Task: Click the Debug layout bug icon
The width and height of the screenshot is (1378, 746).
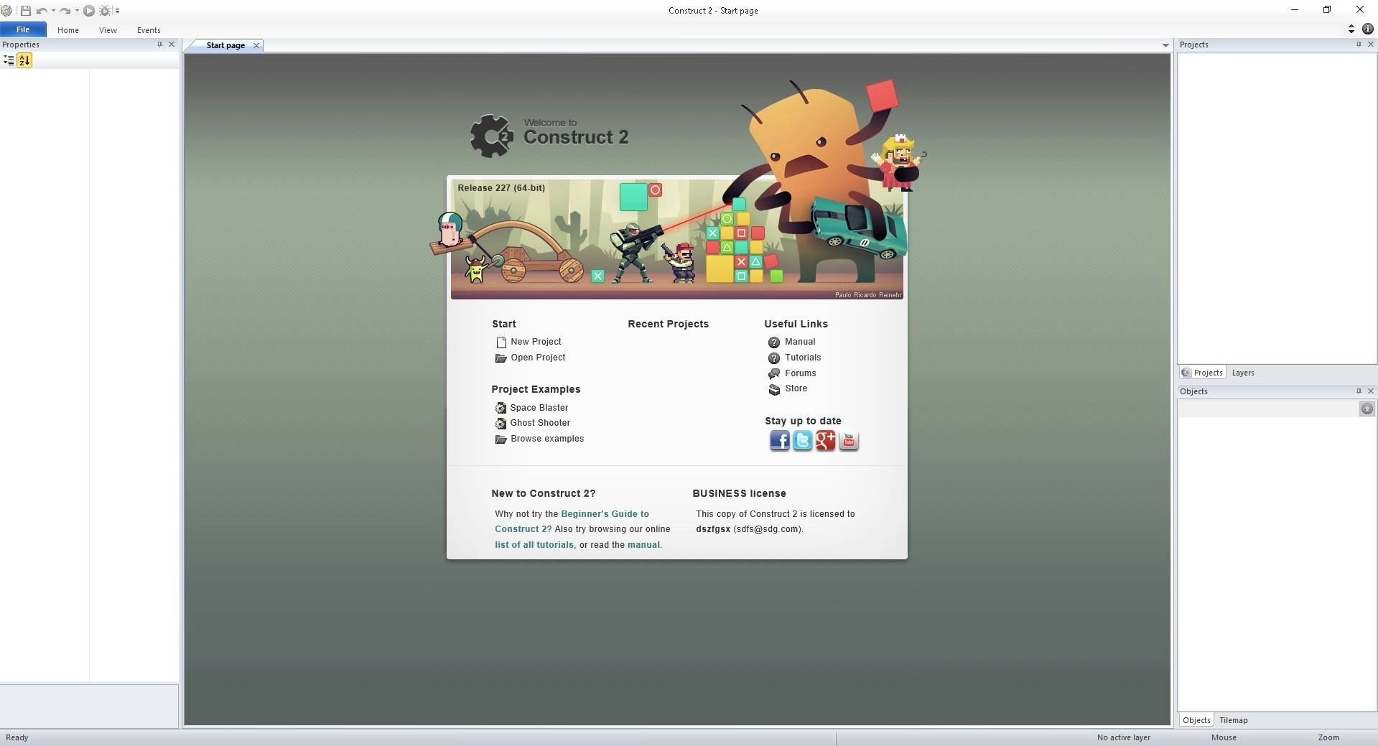Action: 105,11
